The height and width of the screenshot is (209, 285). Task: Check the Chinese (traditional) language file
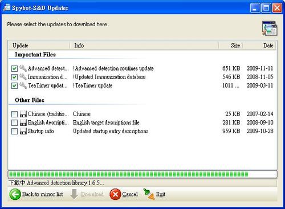point(14,114)
